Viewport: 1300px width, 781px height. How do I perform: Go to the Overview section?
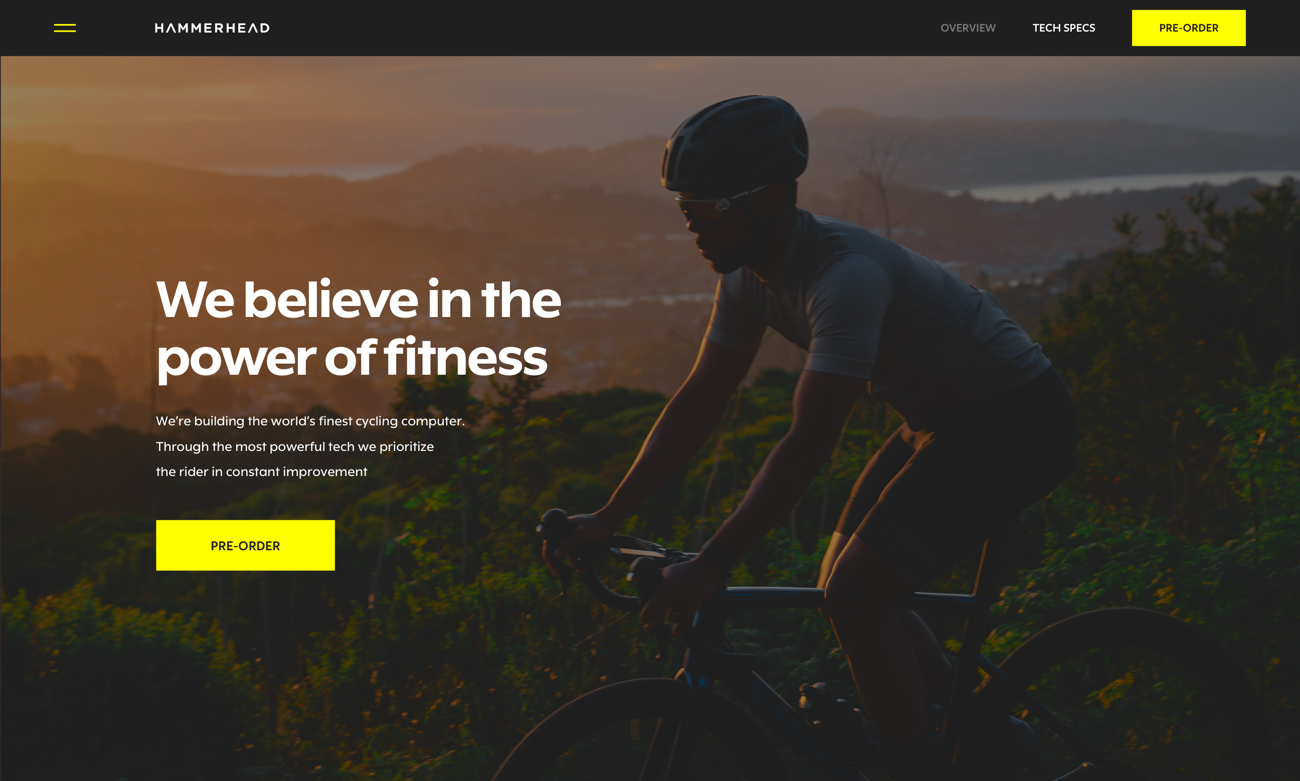968,28
